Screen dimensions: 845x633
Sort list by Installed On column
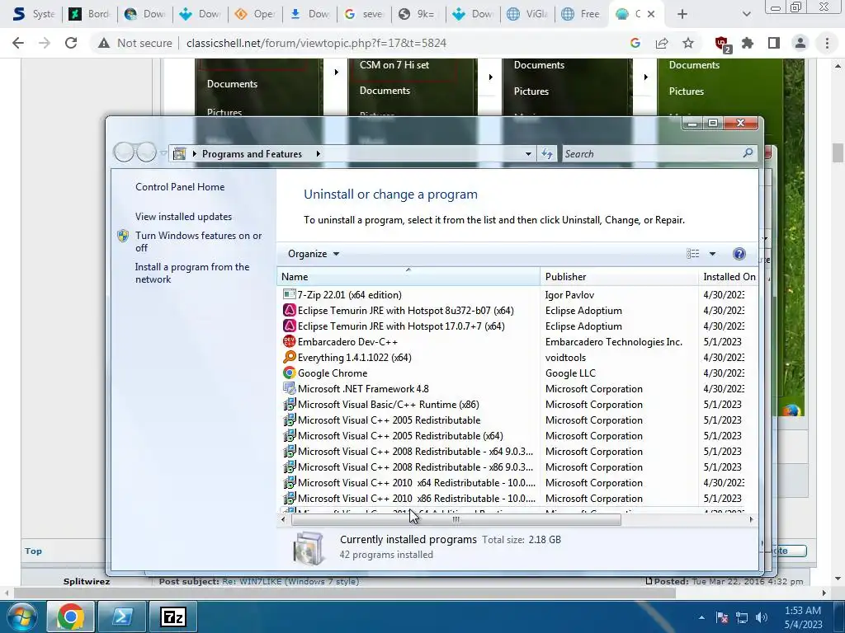728,276
